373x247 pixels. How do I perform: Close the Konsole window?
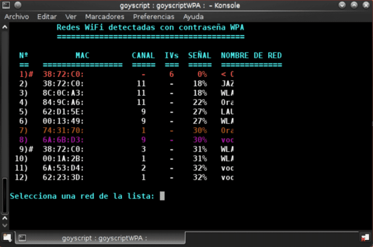click(366, 5)
